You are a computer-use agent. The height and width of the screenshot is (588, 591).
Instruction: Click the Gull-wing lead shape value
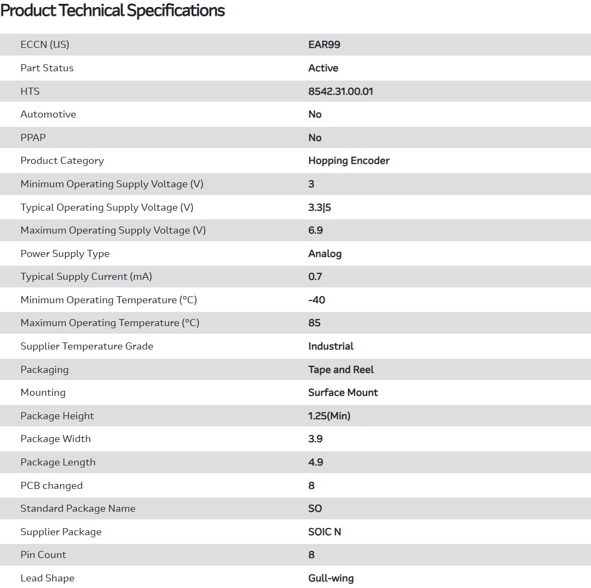tap(331, 578)
